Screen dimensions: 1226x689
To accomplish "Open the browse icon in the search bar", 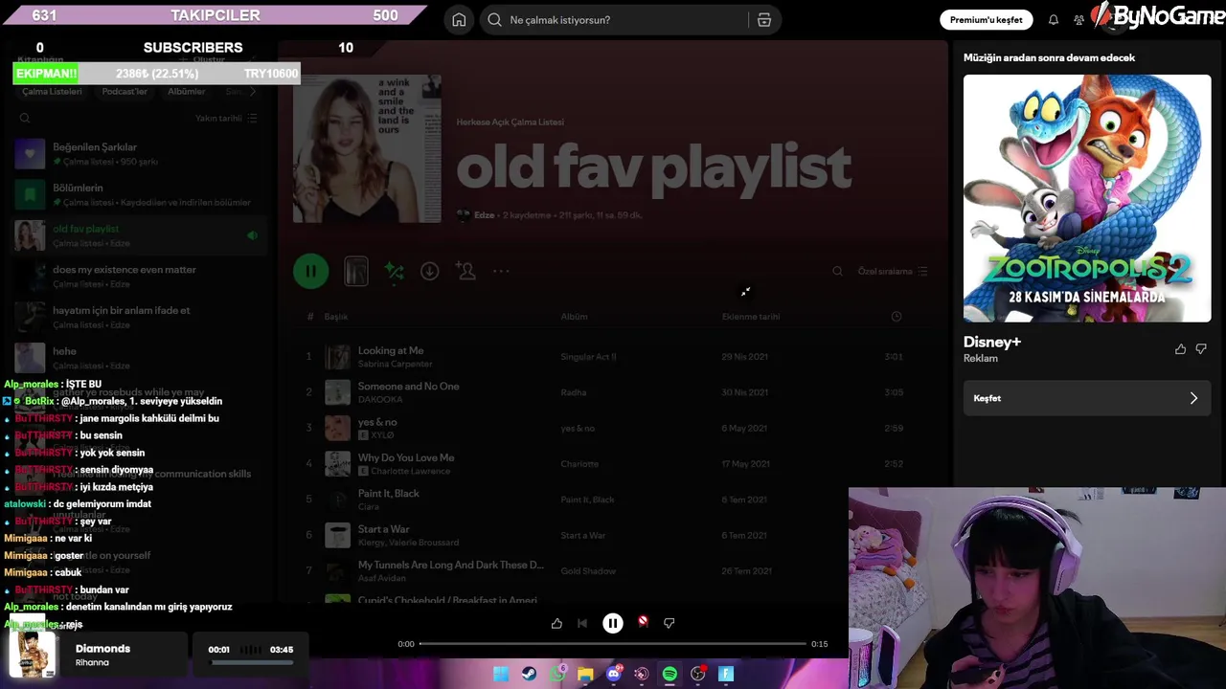I will (x=764, y=20).
